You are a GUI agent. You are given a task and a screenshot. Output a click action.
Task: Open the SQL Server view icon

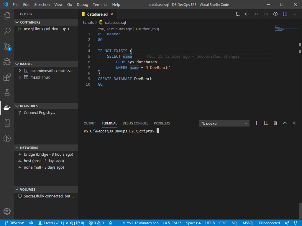[x=7, y=123]
